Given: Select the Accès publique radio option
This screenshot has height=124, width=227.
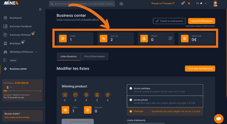Looking at the screenshot, I should click(131, 88).
